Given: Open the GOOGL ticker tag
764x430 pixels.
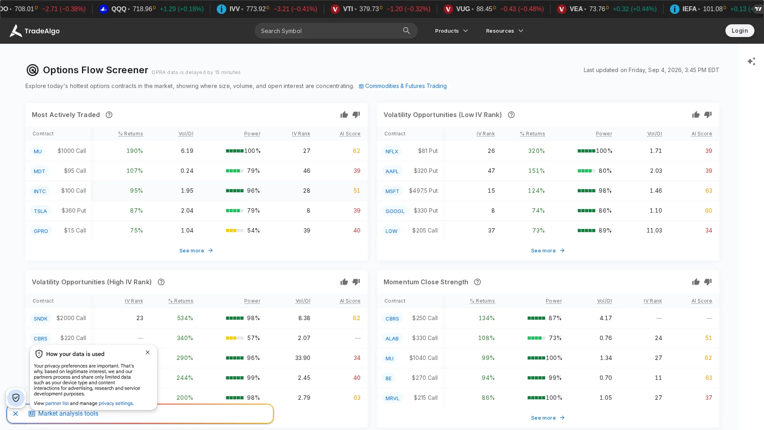Looking at the screenshot, I should 395,211.
